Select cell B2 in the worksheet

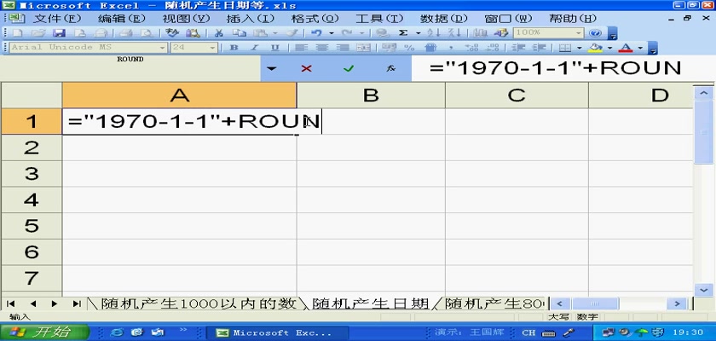pos(370,147)
